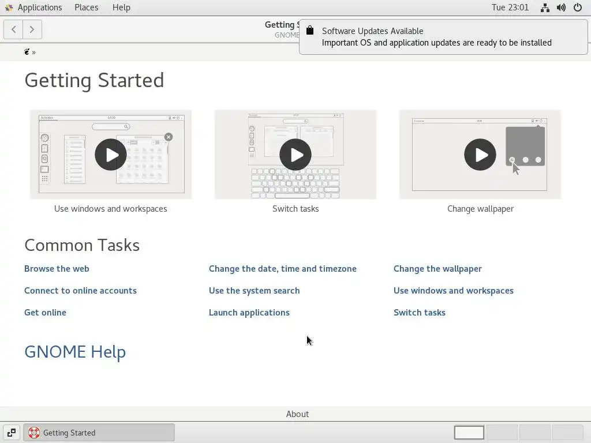Switch to the third workspace in switcher
Screen dimensions: 591x443
tap(535, 433)
